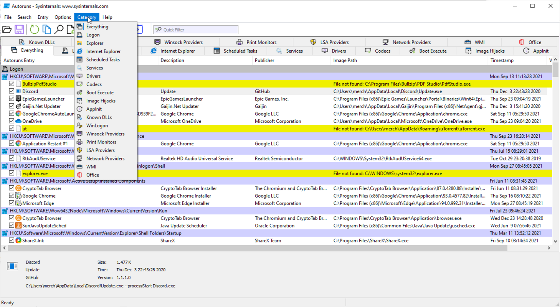
Task: Click the red Office icon in Category menu
Action: pos(79,175)
